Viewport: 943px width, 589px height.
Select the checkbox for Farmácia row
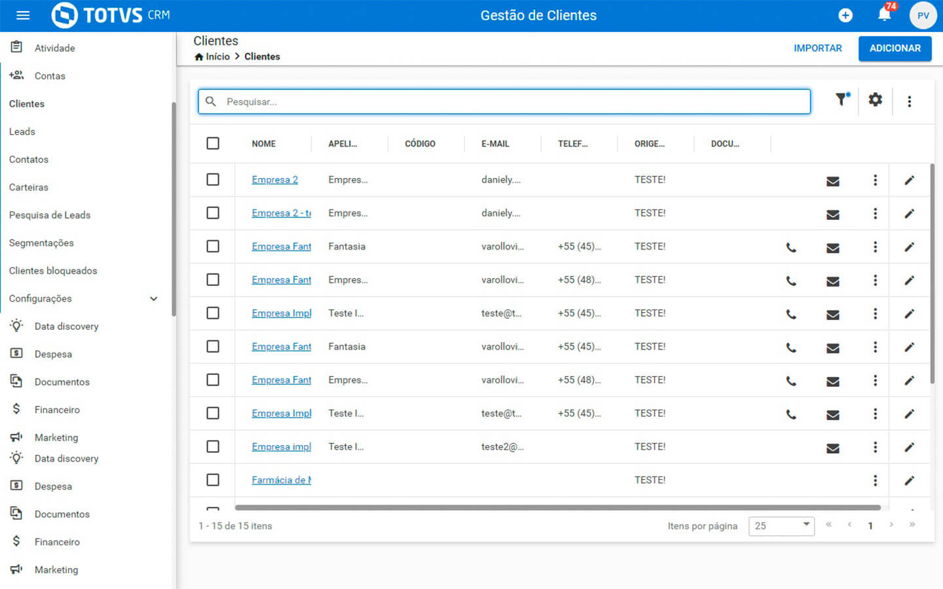213,480
